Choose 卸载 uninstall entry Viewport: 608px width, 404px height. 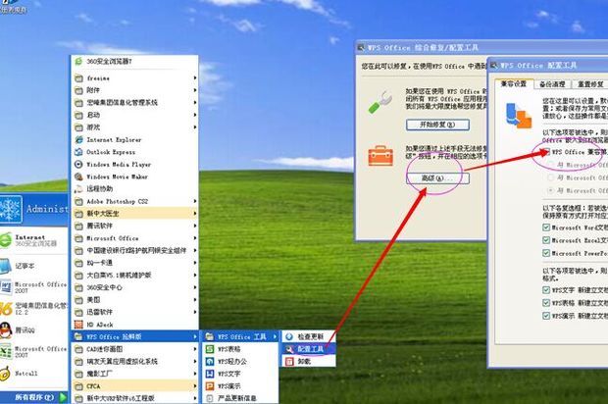[308, 362]
